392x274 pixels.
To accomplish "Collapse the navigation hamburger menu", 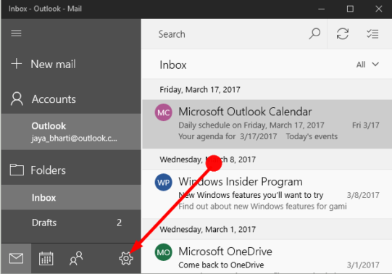I will coord(16,33).
